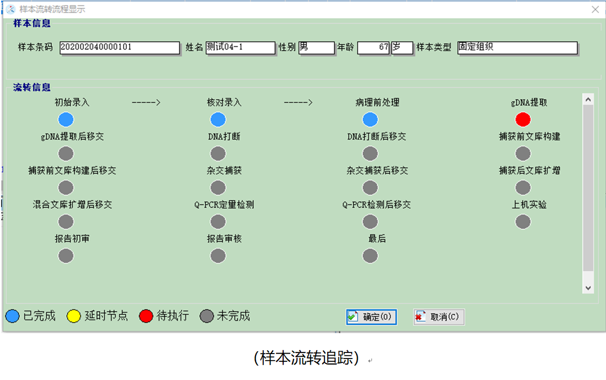This screenshot has height=380, width=606.
Task: Select the blue 初始录入 completed node circle
Action: pos(66,119)
